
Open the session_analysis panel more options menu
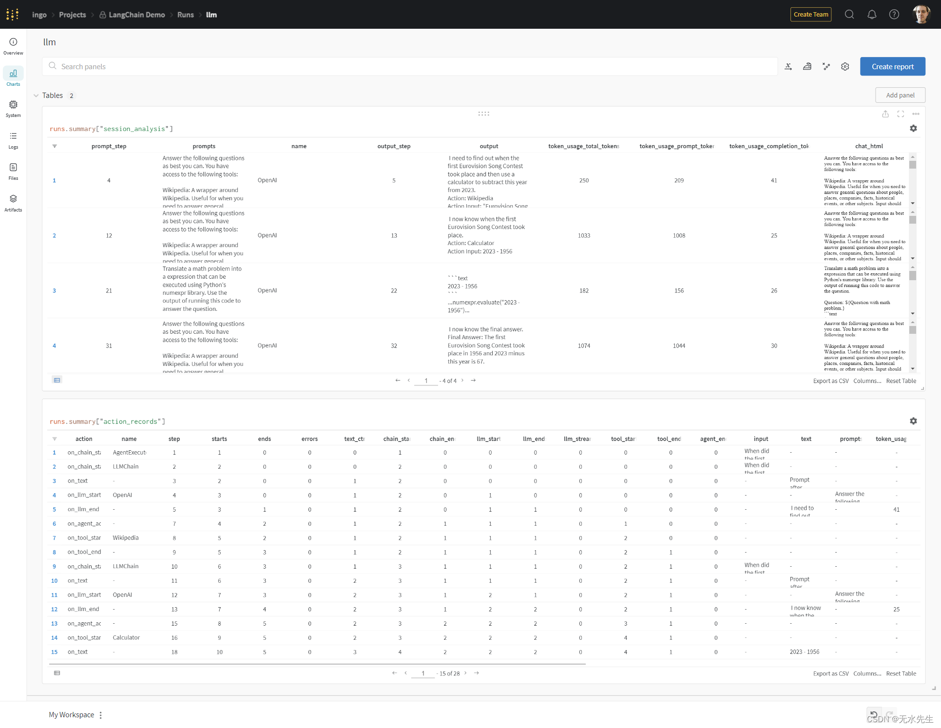[916, 114]
